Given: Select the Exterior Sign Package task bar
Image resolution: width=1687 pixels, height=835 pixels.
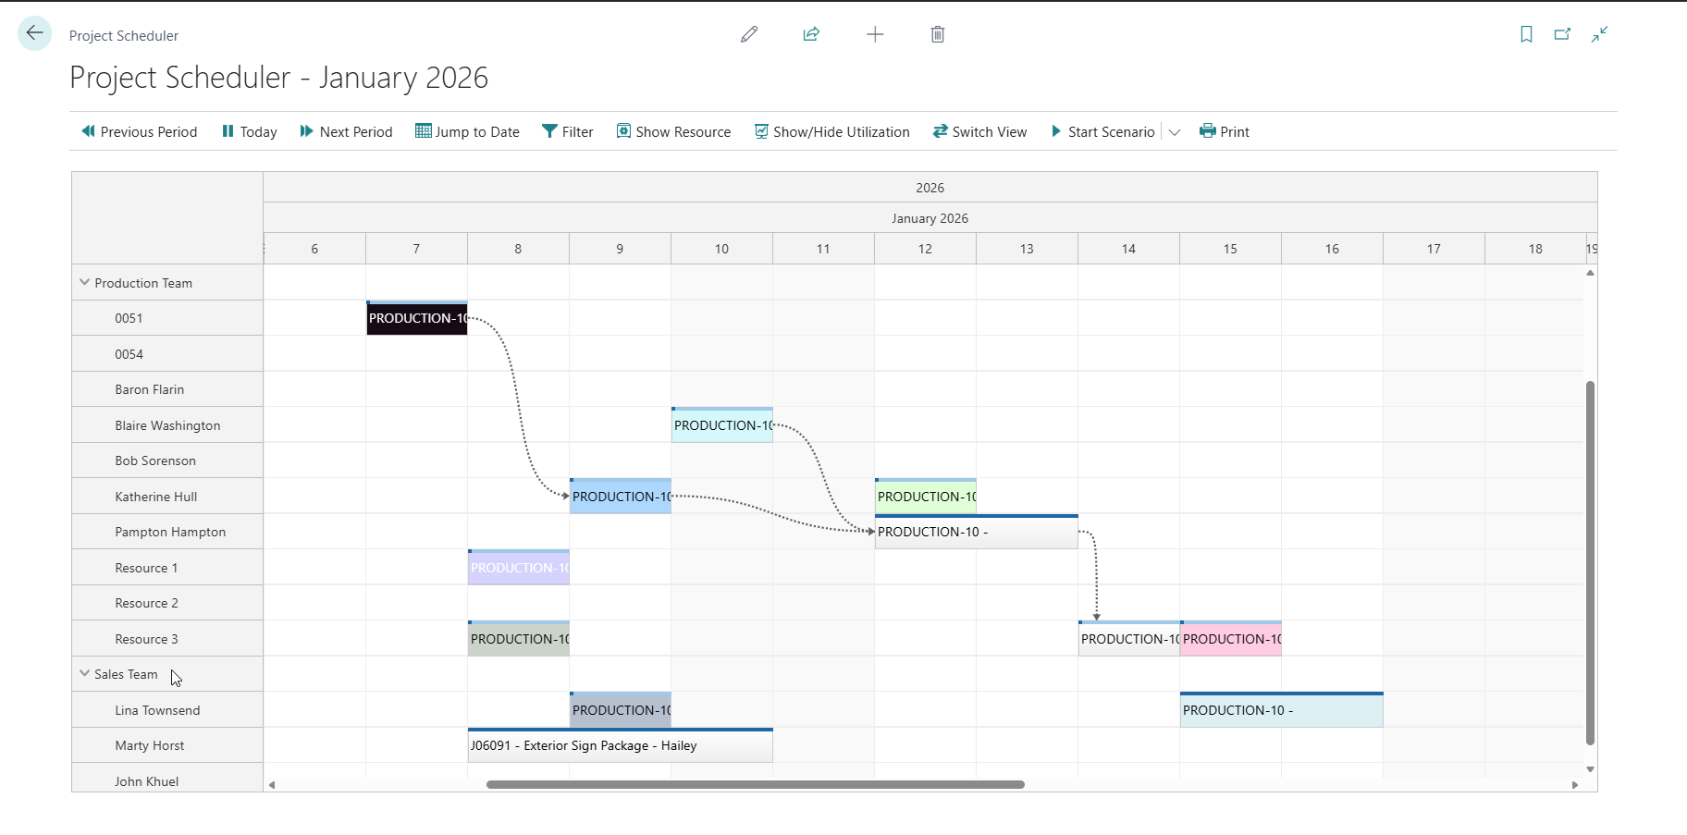Looking at the screenshot, I should pyautogui.click(x=620, y=746).
